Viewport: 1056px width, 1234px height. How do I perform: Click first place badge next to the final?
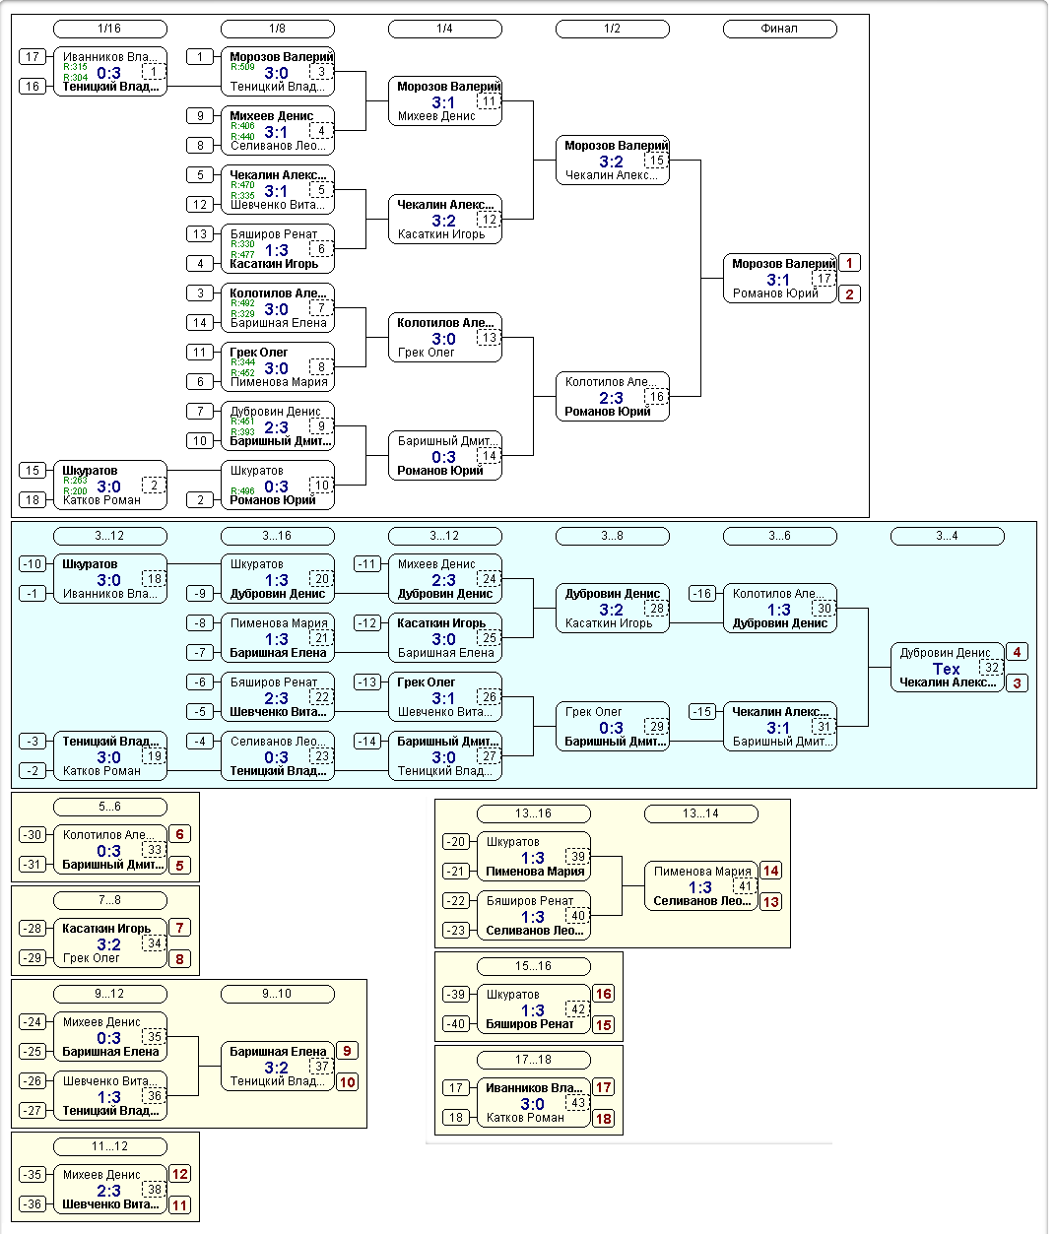(849, 263)
